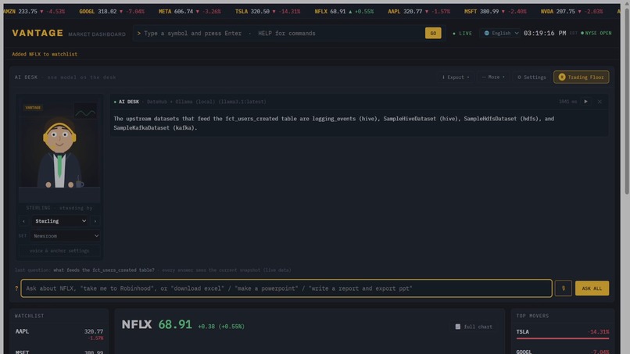Screen dimensions: 630x354
Task: Click MSFT 380.99 in the ticker tape
Action: coord(495,12)
